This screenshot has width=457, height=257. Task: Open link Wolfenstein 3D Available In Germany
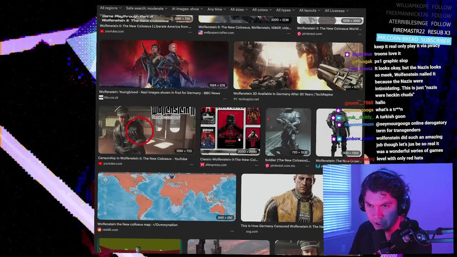283,94
